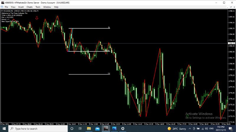Open Settings gear from the taskbar
Image resolution: width=236 pixels, height=132 pixels.
pos(123,128)
